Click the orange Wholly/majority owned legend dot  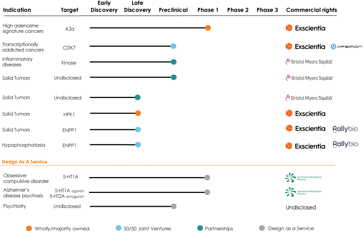coord(29,228)
